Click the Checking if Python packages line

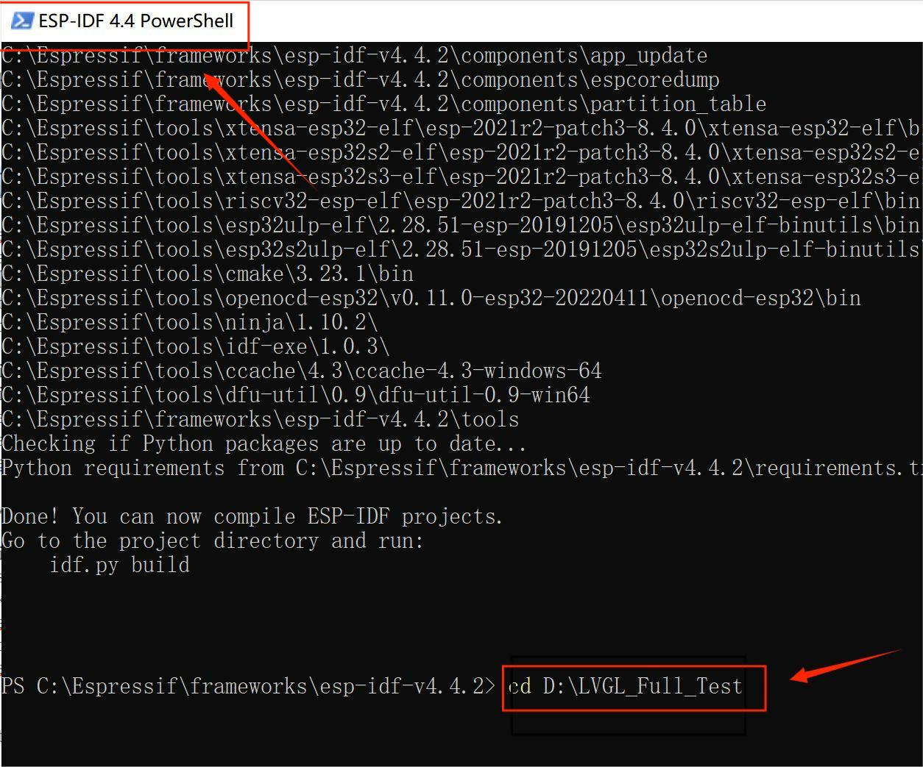pos(264,443)
